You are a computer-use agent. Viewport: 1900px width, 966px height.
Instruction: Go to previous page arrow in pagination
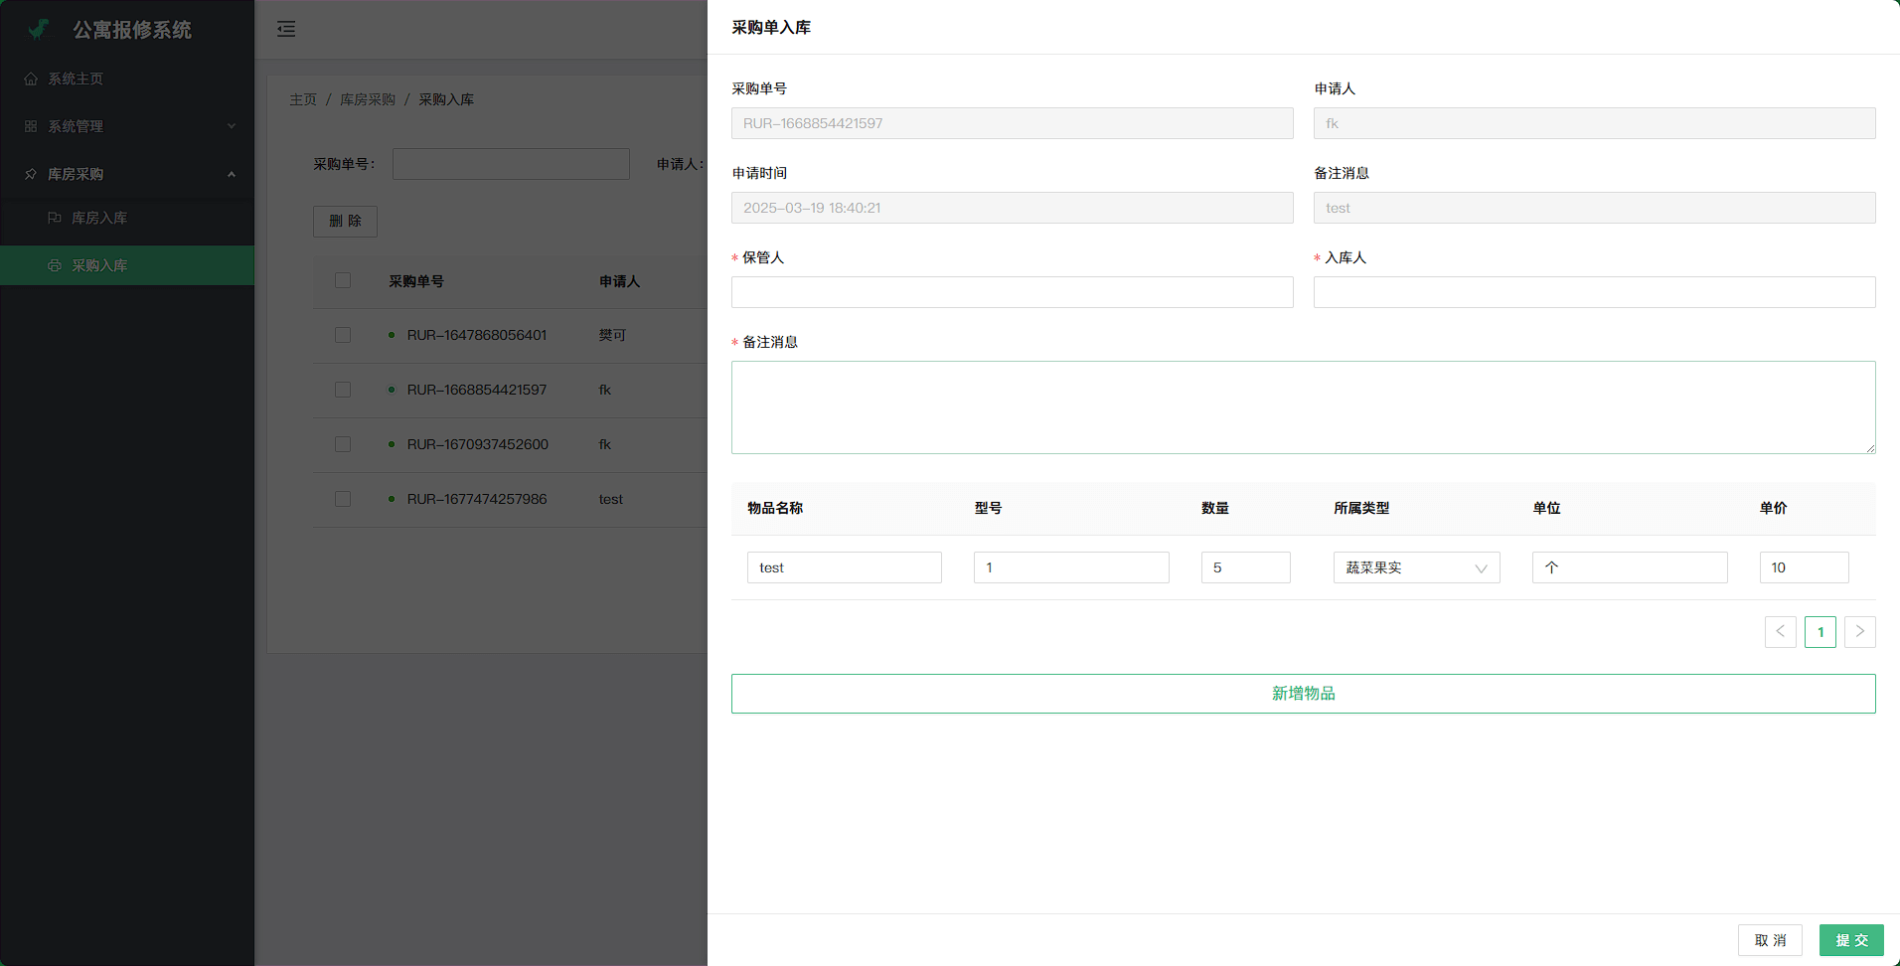[1780, 632]
